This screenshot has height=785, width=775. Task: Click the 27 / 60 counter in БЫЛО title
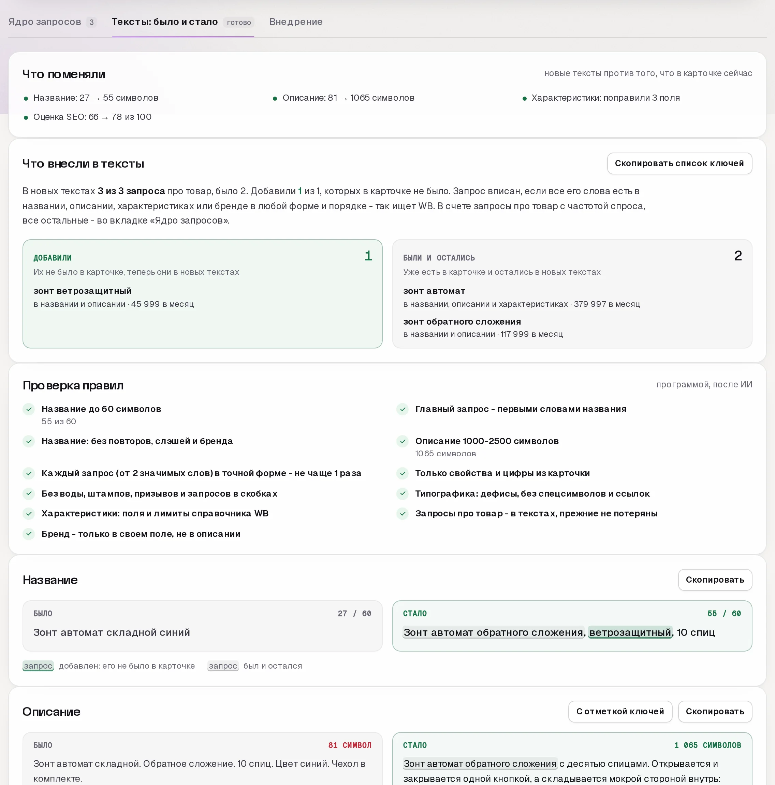pos(355,614)
